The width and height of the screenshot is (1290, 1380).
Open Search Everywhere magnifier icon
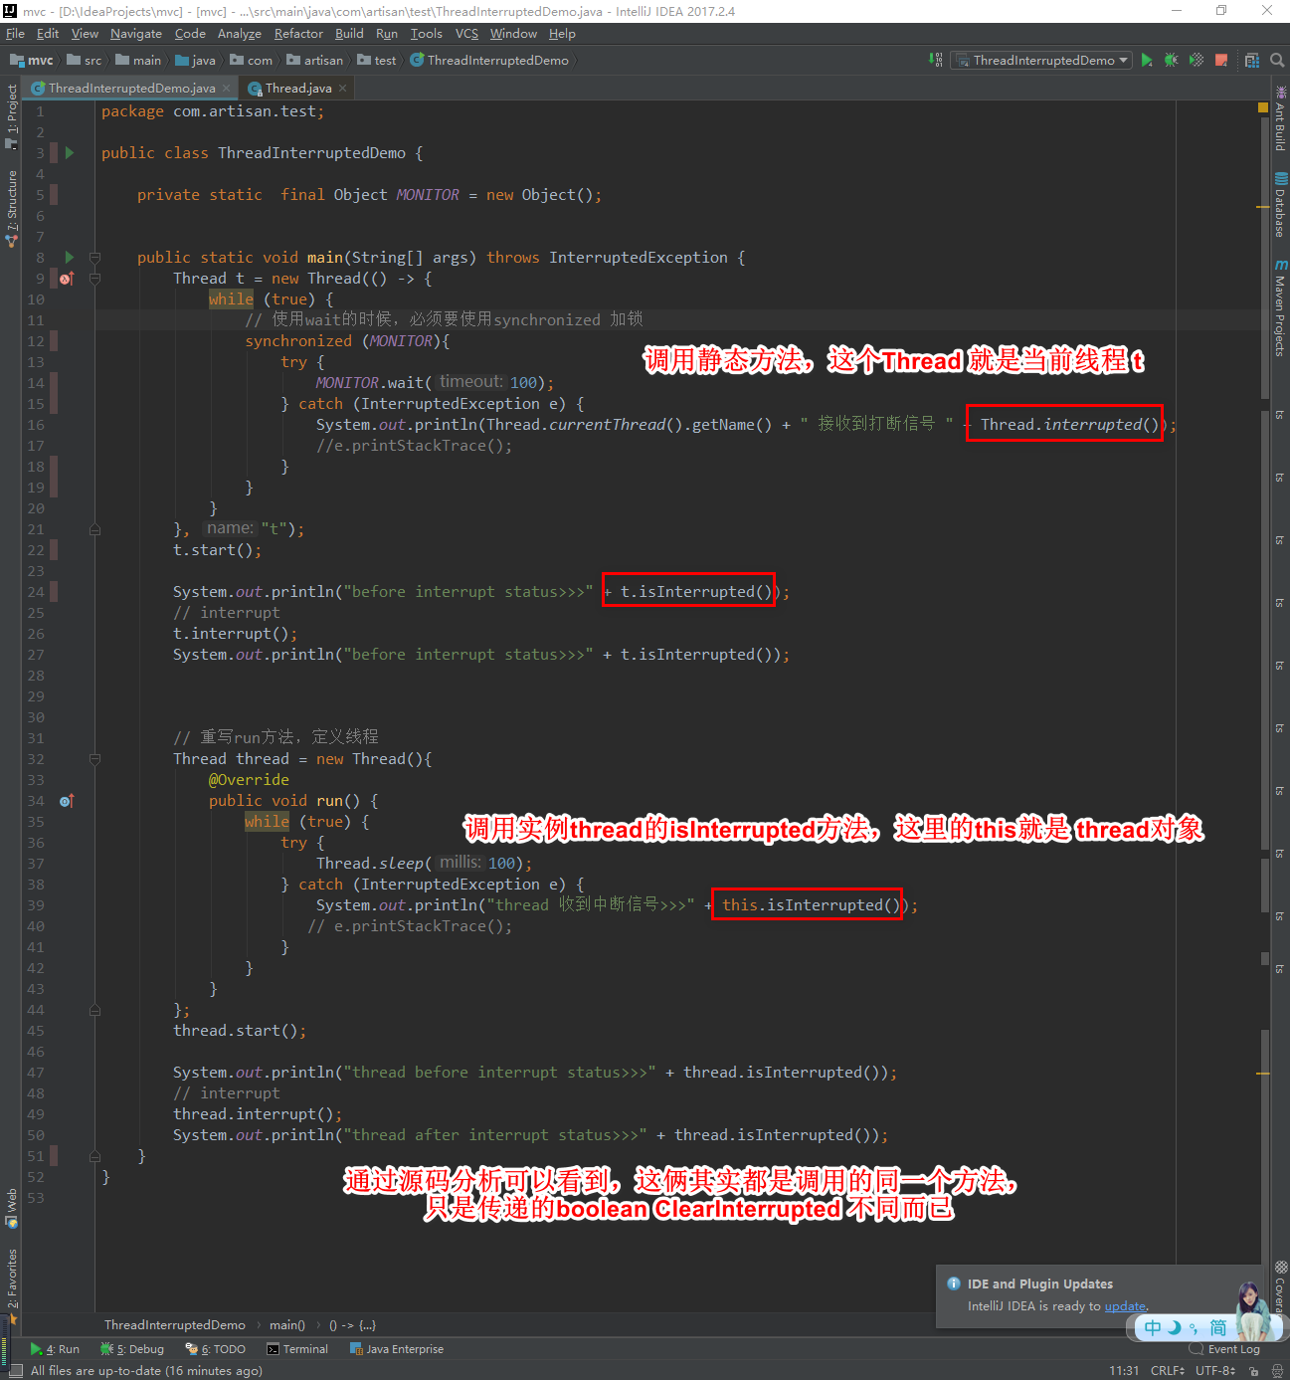pos(1277,60)
